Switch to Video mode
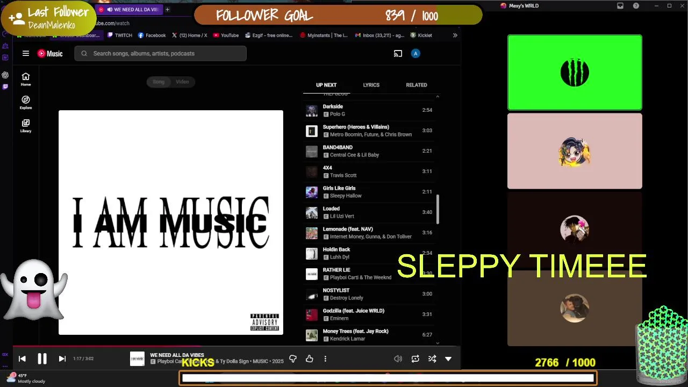 (183, 82)
